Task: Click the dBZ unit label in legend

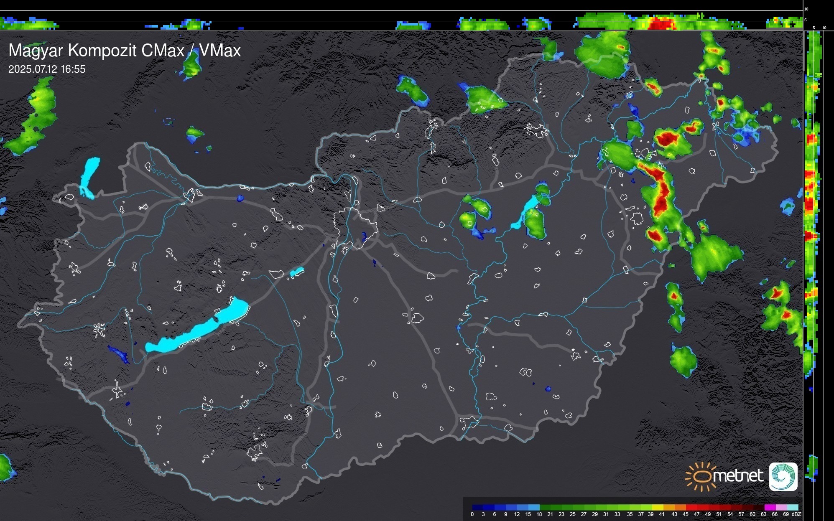Action: click(797, 514)
